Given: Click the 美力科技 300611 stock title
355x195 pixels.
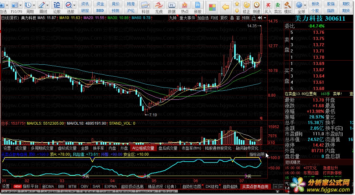Looking at the screenshot, I should pos(320,18).
